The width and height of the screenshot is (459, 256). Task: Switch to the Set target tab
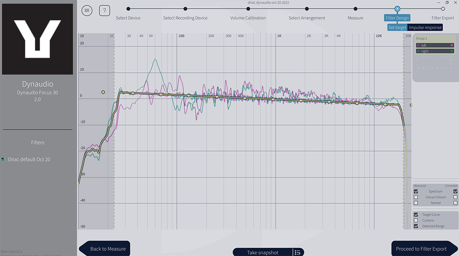click(x=397, y=28)
